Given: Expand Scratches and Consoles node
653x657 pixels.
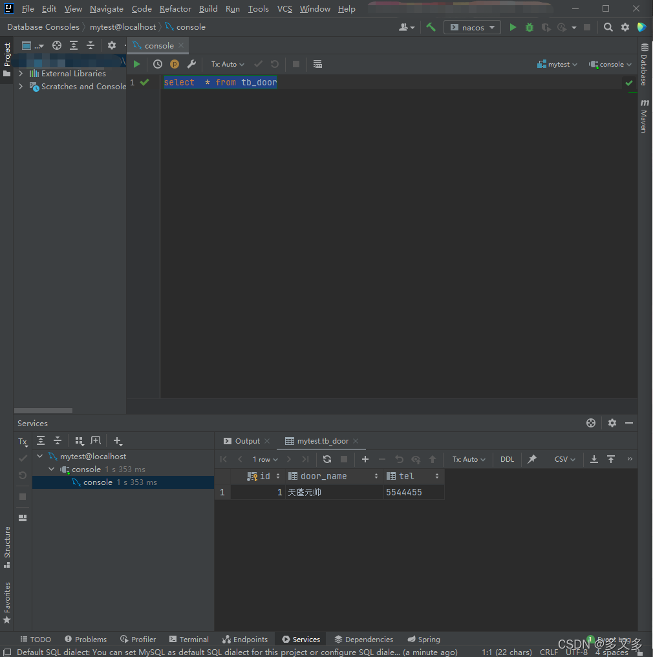Looking at the screenshot, I should tap(21, 86).
